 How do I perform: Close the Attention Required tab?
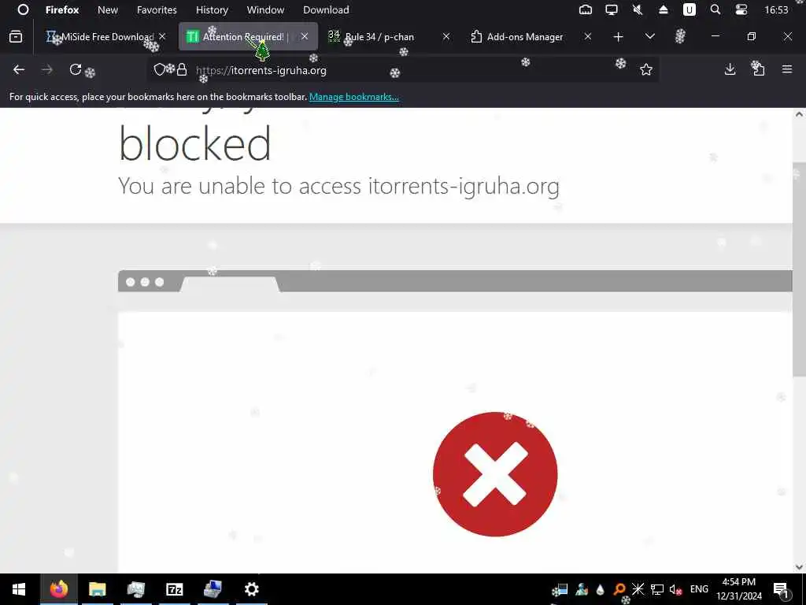[305, 36]
